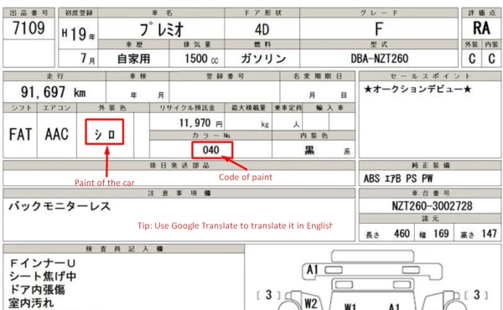Select the 車台番号 header

click(x=431, y=194)
